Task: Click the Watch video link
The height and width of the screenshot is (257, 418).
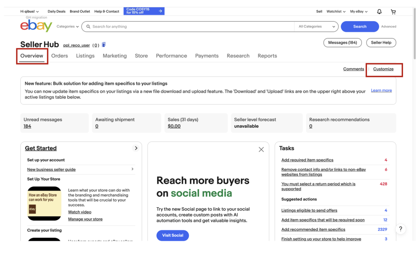Action: pos(79,212)
